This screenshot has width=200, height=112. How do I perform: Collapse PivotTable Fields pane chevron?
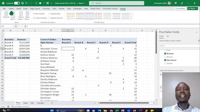click(197, 32)
